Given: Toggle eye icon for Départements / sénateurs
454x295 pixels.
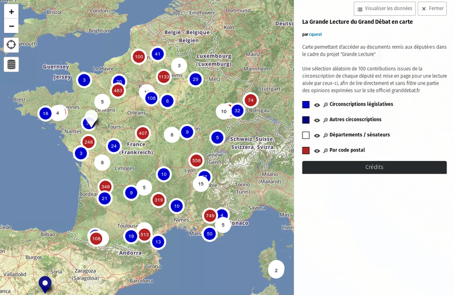Looking at the screenshot, I should (317, 136).
